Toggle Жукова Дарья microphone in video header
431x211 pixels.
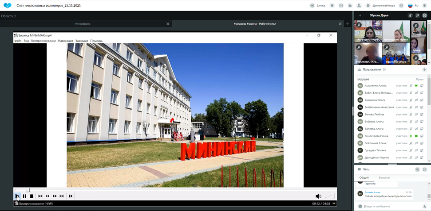[410, 15]
